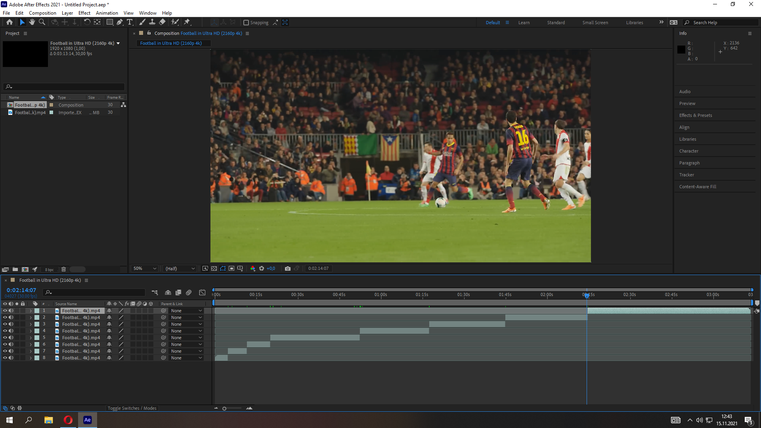Click the timeline zoom slider handle

tap(224, 409)
